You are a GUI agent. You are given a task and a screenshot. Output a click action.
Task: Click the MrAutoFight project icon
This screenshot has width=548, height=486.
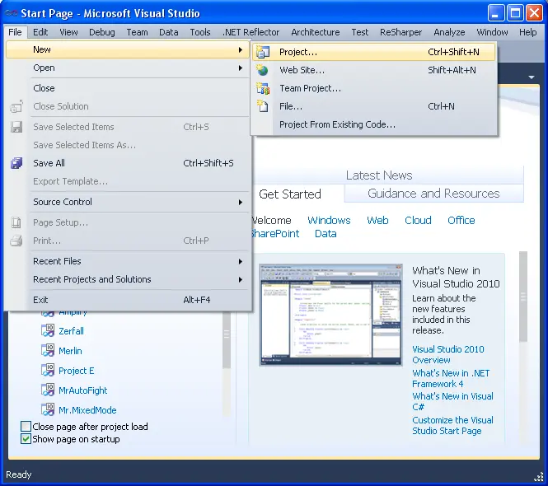[x=48, y=390]
